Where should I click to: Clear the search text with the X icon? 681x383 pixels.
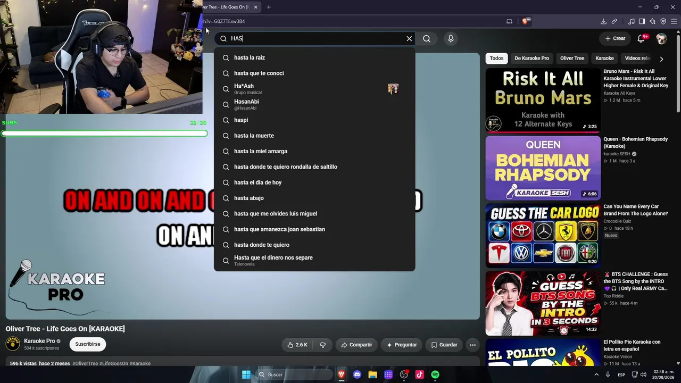409,38
